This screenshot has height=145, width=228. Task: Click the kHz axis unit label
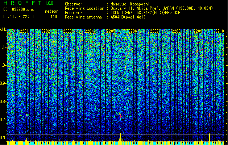coord(3,29)
